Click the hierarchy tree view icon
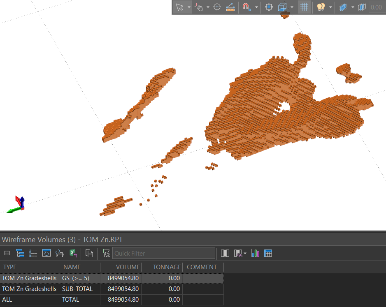Screen dimensions: 386x307 coord(20,253)
